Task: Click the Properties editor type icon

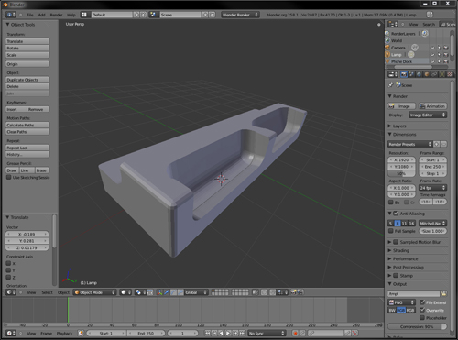Action: [393, 74]
